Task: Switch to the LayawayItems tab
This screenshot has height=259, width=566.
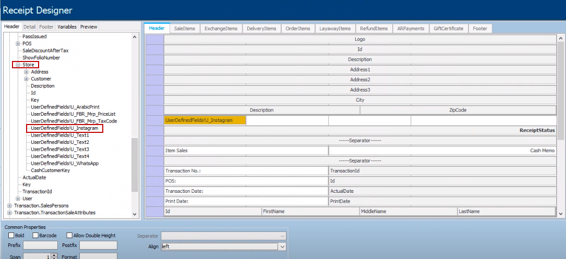Action: coord(335,29)
